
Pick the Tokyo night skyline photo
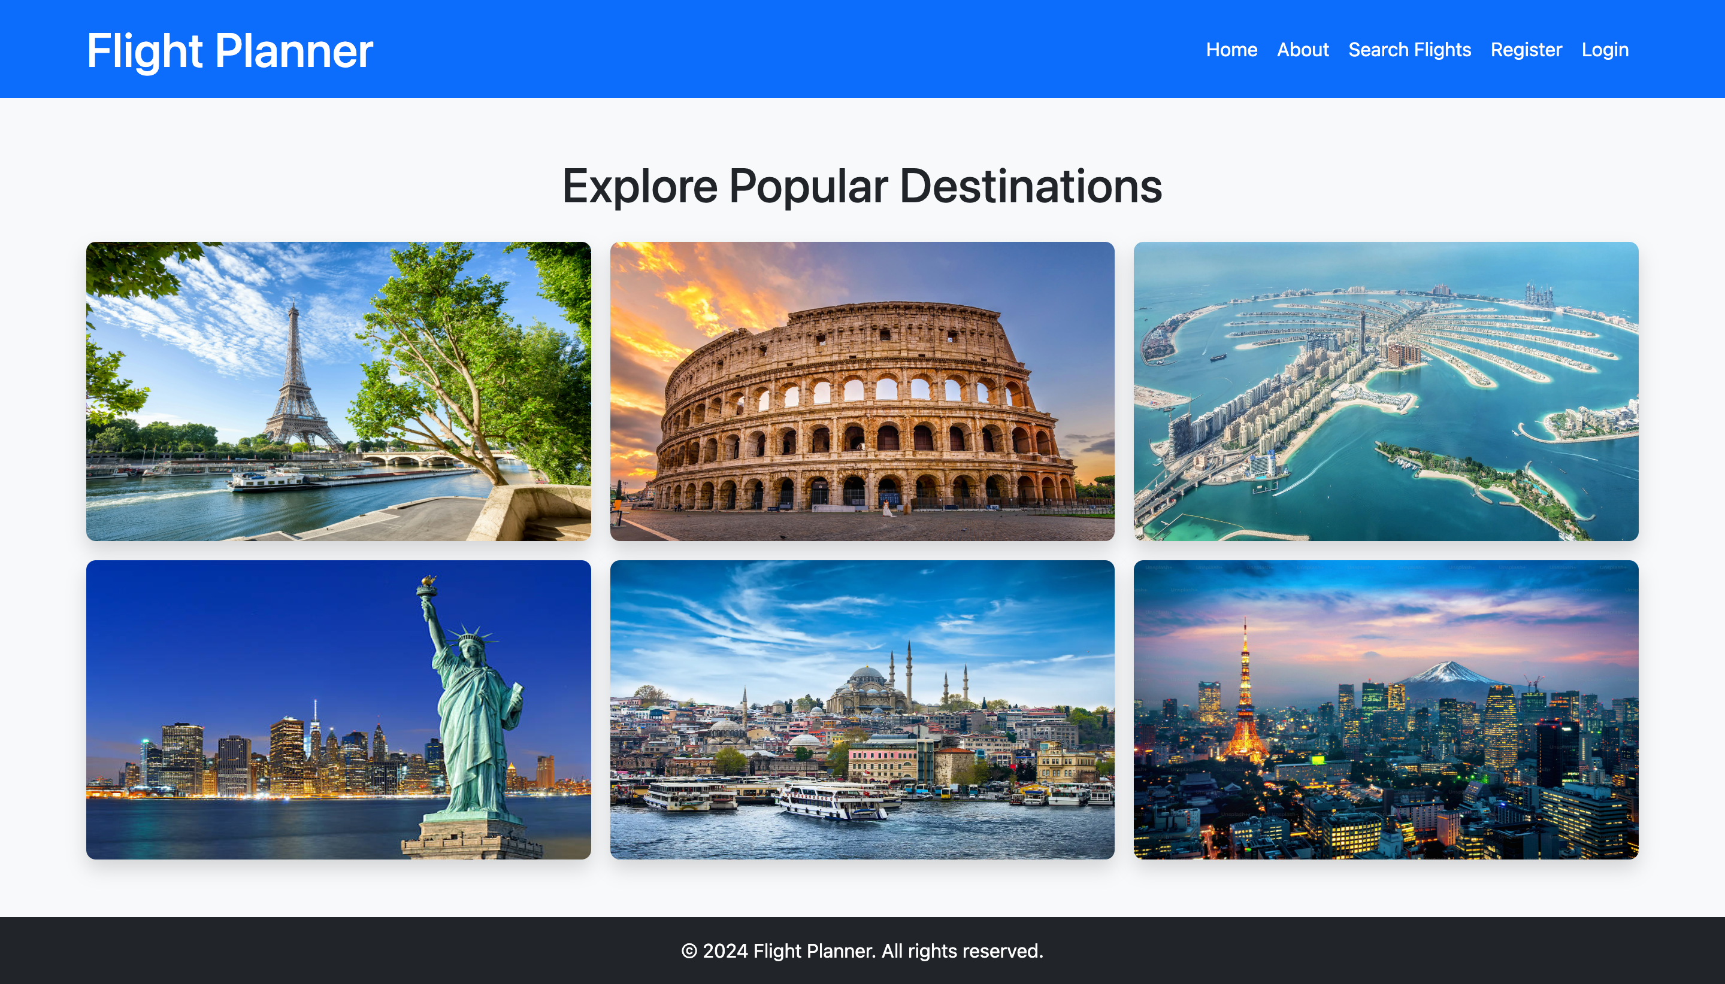coord(1385,709)
